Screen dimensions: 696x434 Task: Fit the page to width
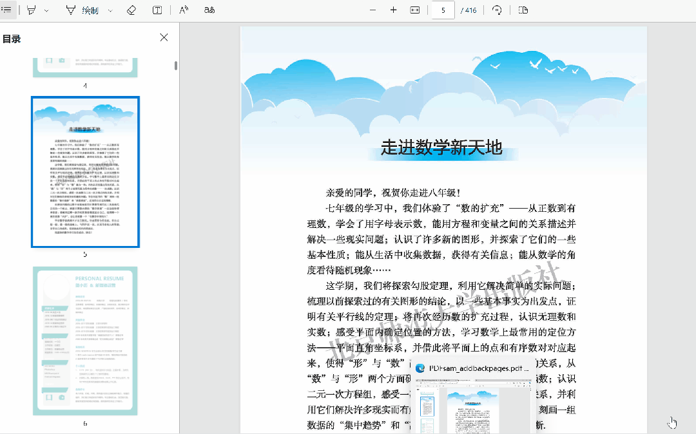point(414,10)
